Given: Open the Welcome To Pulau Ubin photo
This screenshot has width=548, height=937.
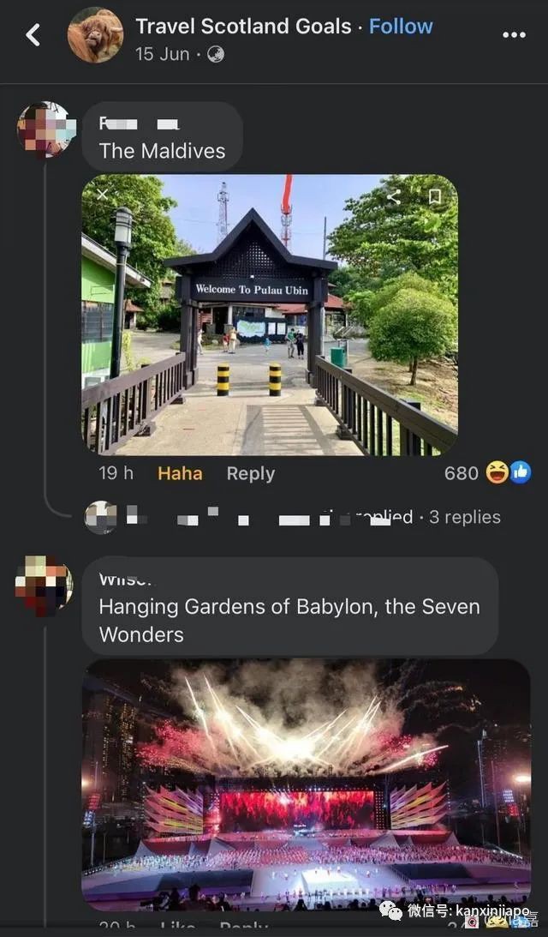Looking at the screenshot, I should (x=270, y=315).
